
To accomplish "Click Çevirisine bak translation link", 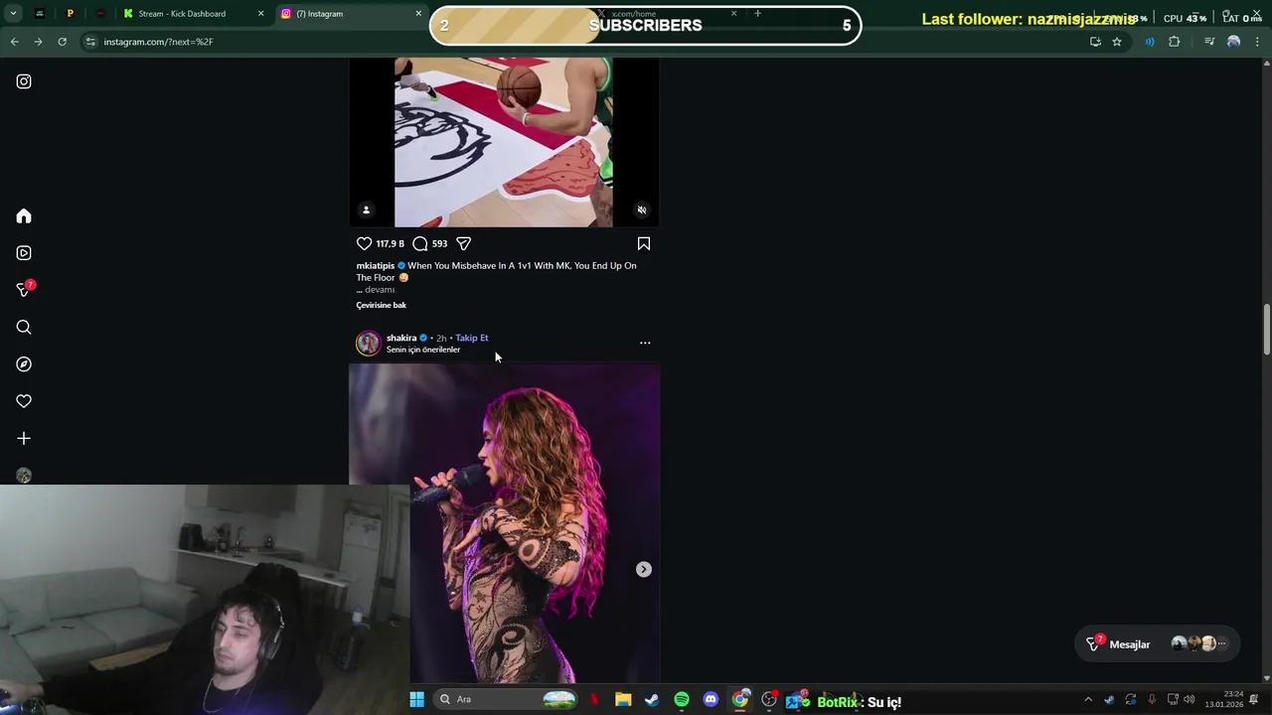I will 382,305.
